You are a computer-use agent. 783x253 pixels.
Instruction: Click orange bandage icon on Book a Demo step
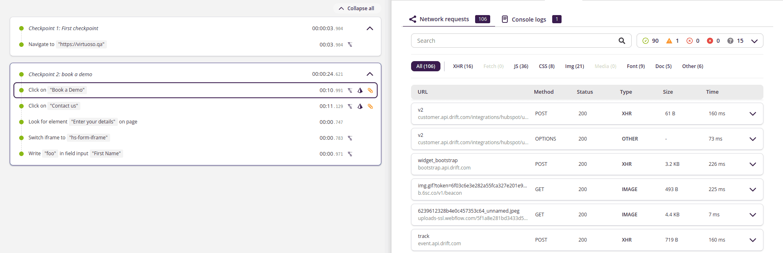[x=370, y=90]
